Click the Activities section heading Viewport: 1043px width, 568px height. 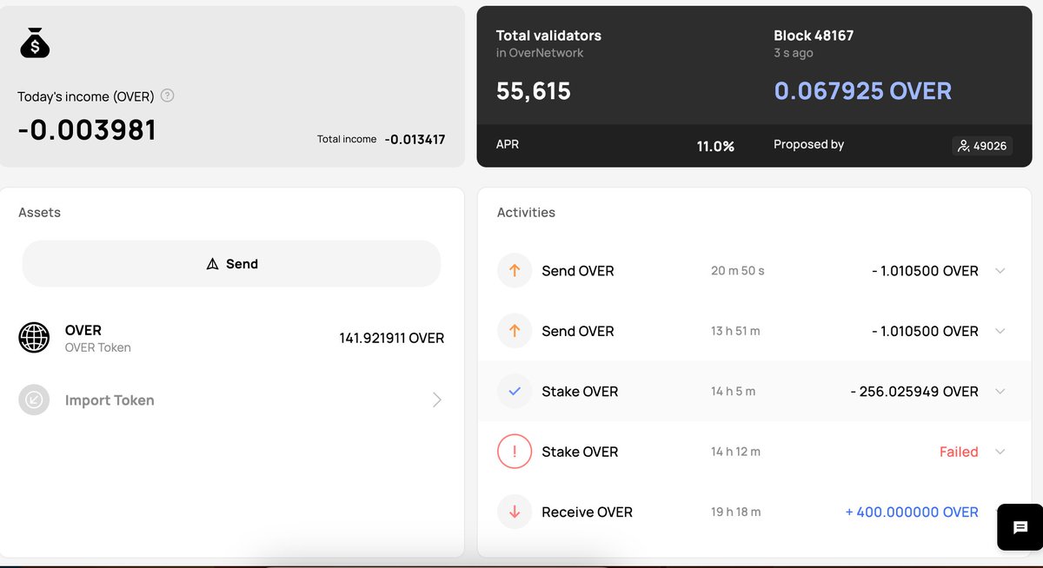point(526,212)
